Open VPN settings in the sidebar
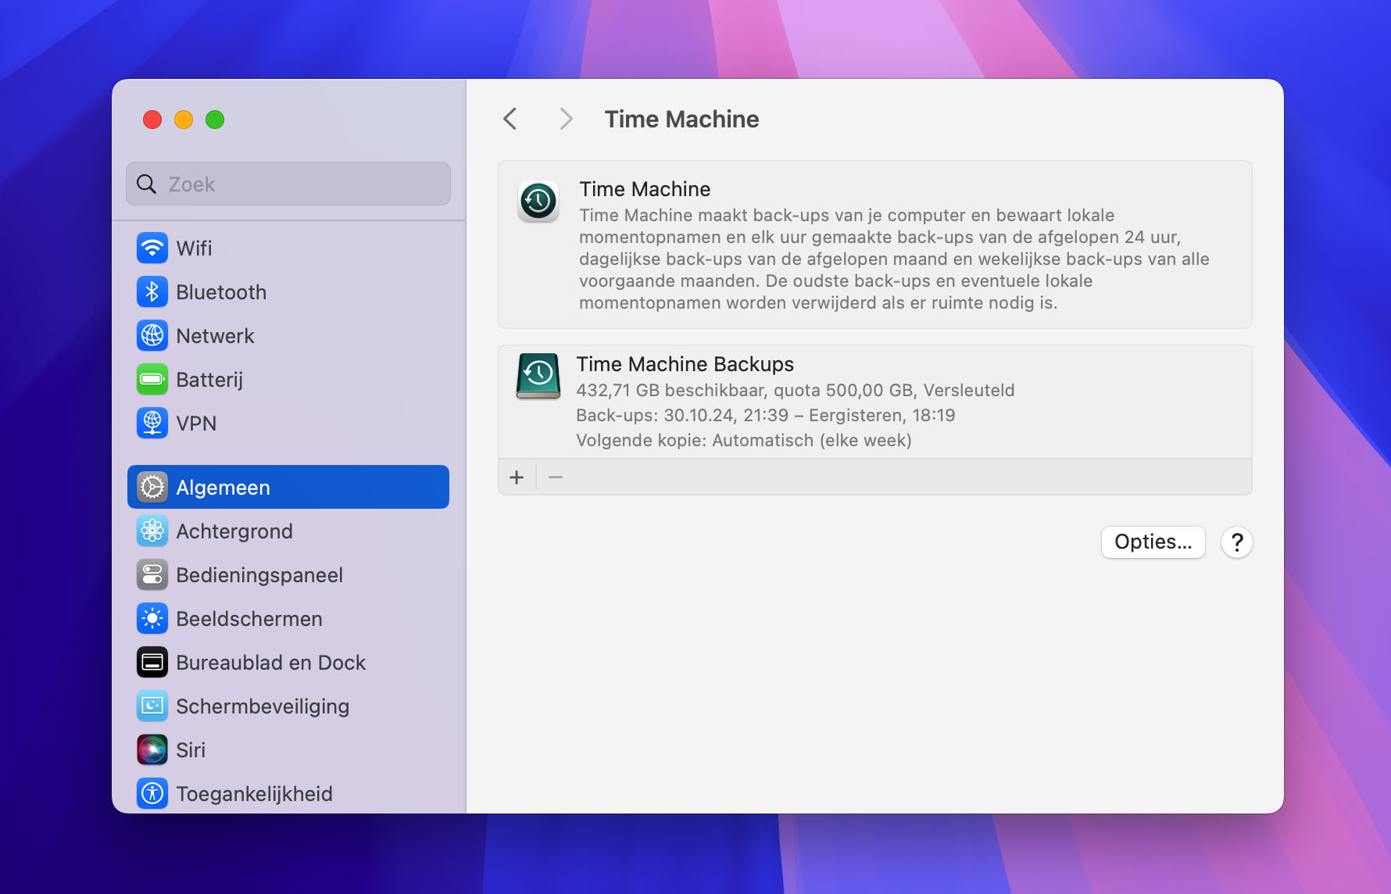The image size is (1391, 894). pos(288,424)
